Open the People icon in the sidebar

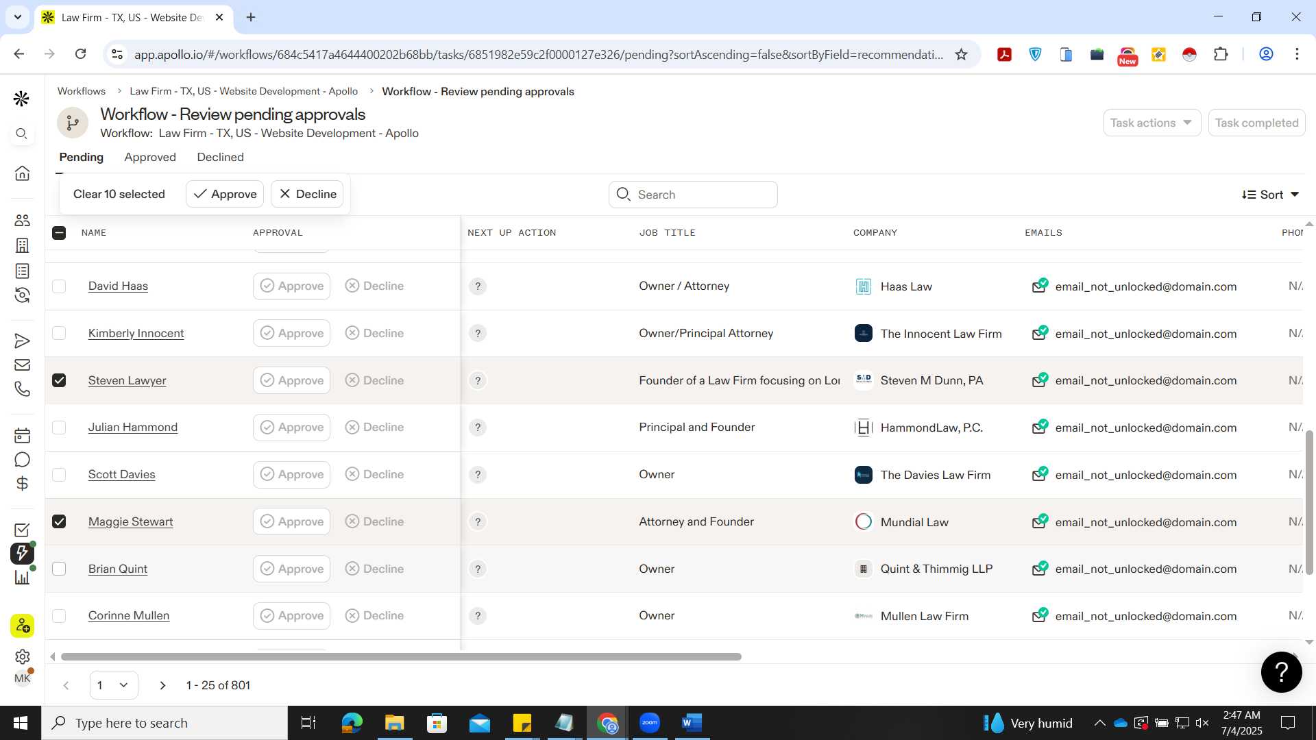pyautogui.click(x=22, y=220)
